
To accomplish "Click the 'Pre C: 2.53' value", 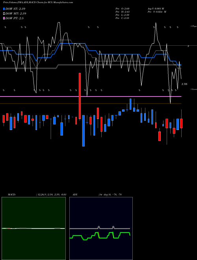I will [123, 18].
